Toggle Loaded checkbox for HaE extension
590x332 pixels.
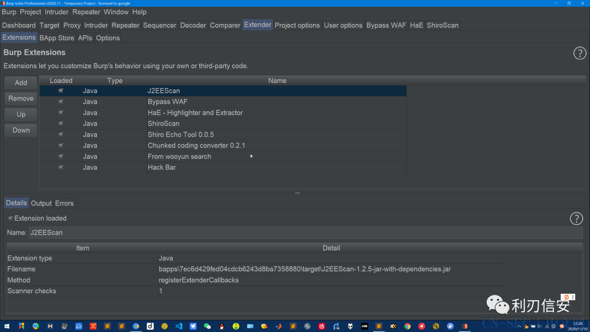click(61, 112)
